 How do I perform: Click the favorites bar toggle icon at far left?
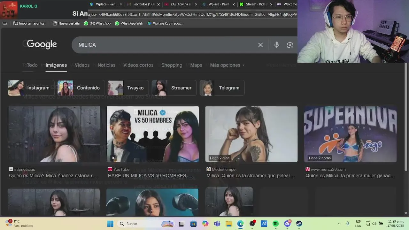coord(5,23)
